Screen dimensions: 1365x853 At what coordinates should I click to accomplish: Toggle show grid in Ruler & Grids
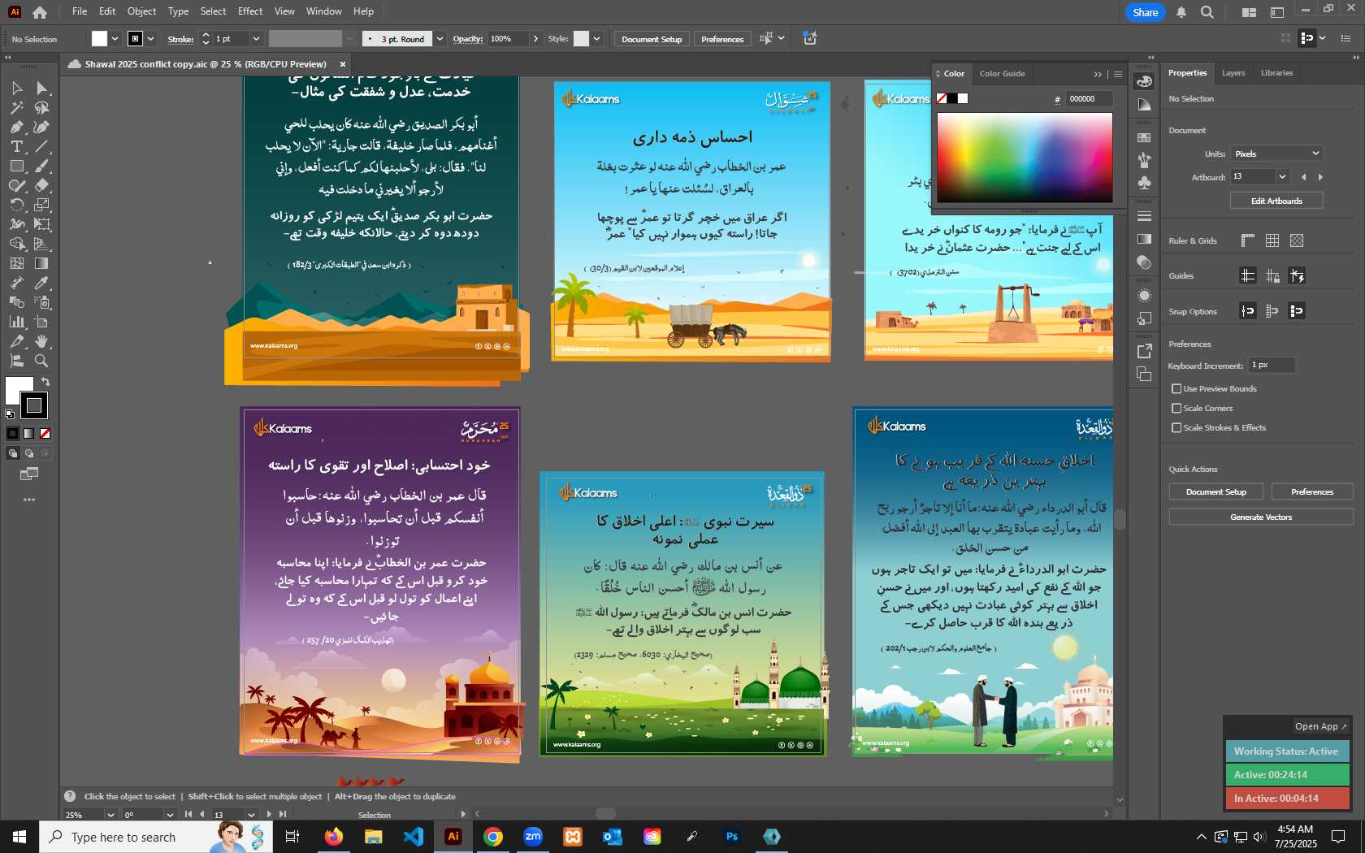click(1272, 240)
